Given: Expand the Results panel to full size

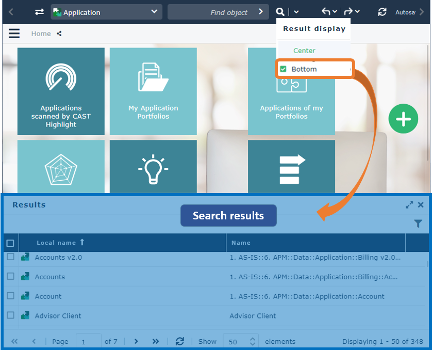Looking at the screenshot, I should coord(409,205).
